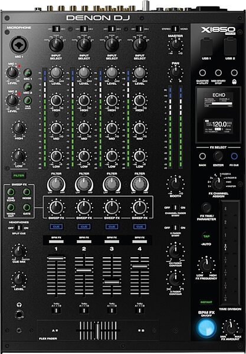Flip the USB 1/USB 2 switch above channel 4

coord(140,29)
